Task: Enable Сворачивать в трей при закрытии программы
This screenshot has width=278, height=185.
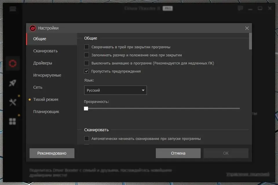Action: 87,47
